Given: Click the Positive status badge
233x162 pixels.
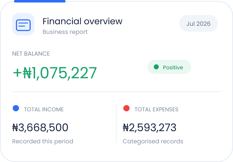Looking at the screenshot, I should [x=169, y=67].
